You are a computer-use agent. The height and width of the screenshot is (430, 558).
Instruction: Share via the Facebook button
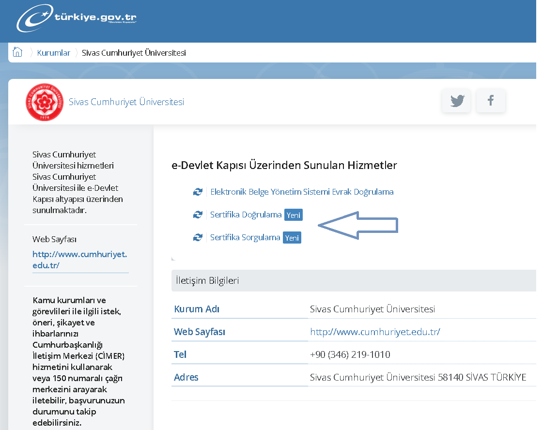click(491, 101)
